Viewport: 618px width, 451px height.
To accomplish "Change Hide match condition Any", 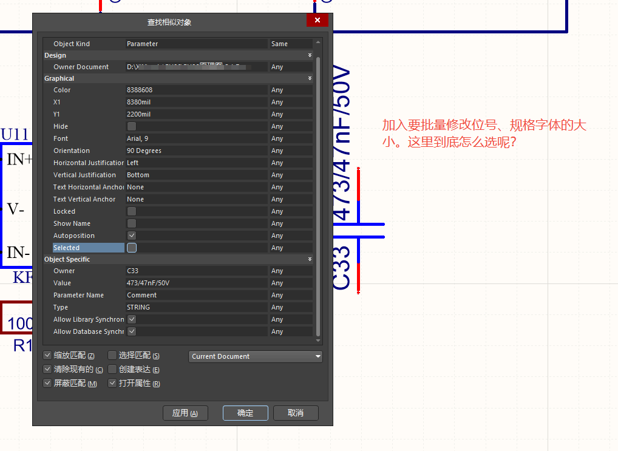I will [x=291, y=126].
